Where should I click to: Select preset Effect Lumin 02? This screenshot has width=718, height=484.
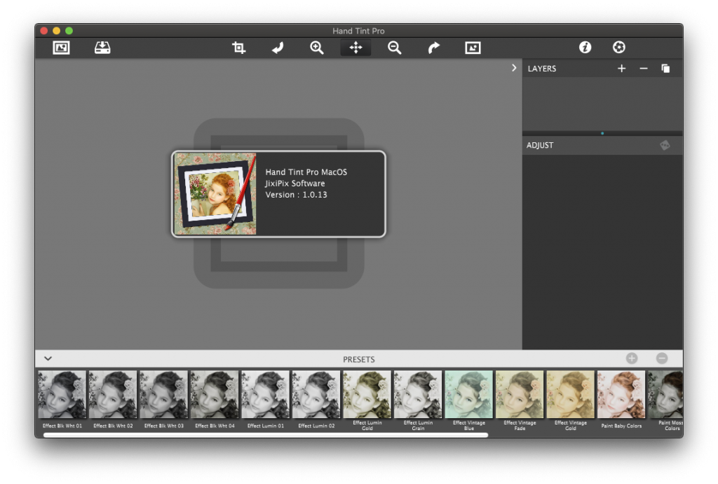pyautogui.click(x=316, y=399)
